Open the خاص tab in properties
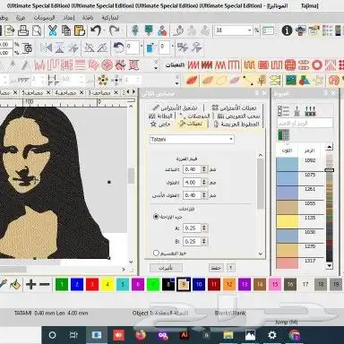 point(160,124)
